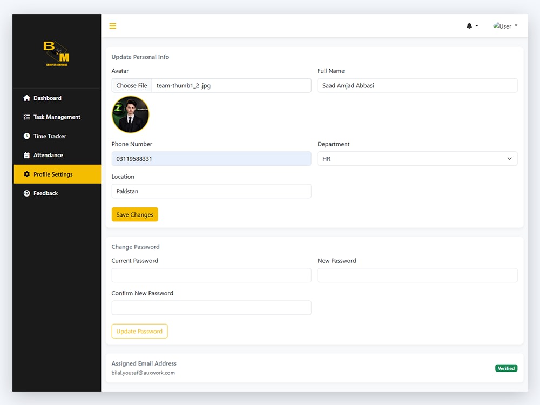Click the round avatar preview photo
The height and width of the screenshot is (405, 540).
coord(130,114)
